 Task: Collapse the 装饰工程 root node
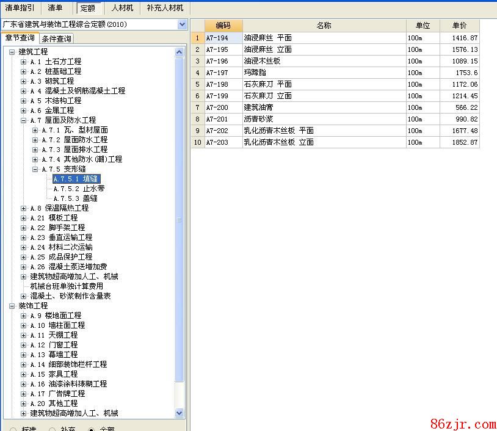(12, 306)
